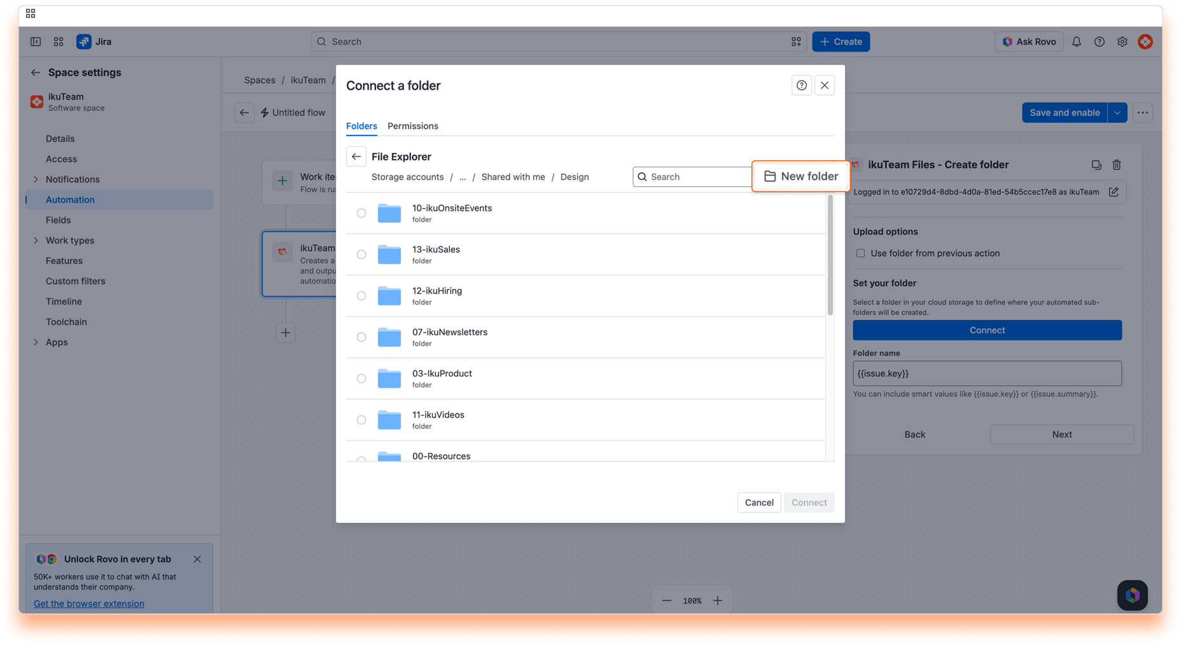Duplicate the Create folder action
Screen dimensions: 1181x645
pos(1096,165)
